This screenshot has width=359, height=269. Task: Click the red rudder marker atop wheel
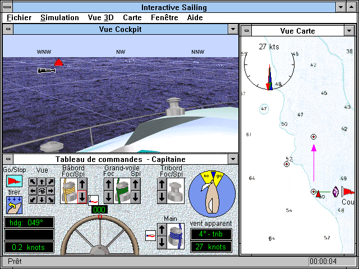100,216
